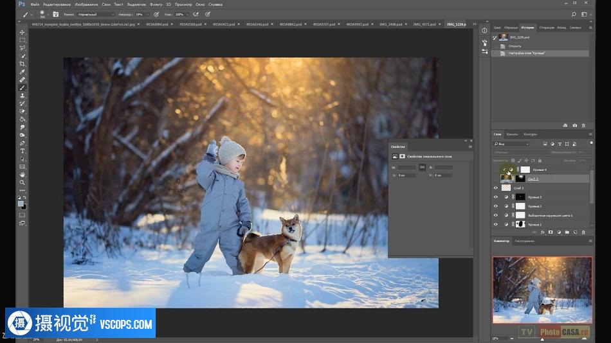Create new adjustment layer icon in Layers footer
Image resolution: width=611 pixels, height=343 pixels.
coord(559,233)
